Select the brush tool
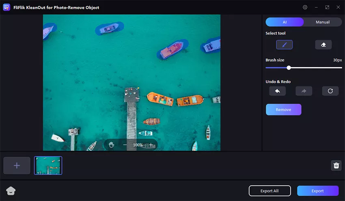The image size is (345, 201). [284, 45]
